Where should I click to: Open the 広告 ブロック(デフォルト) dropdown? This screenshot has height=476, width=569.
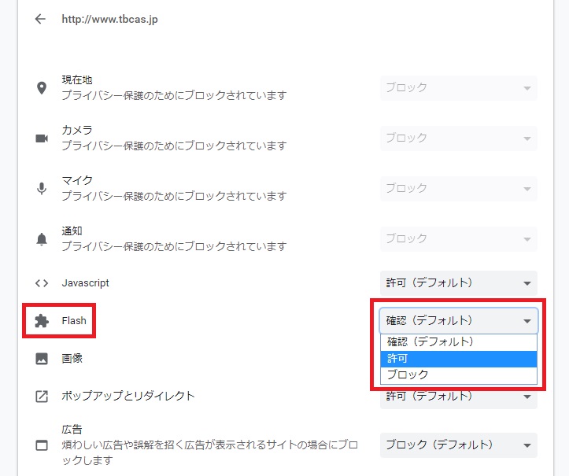click(459, 445)
